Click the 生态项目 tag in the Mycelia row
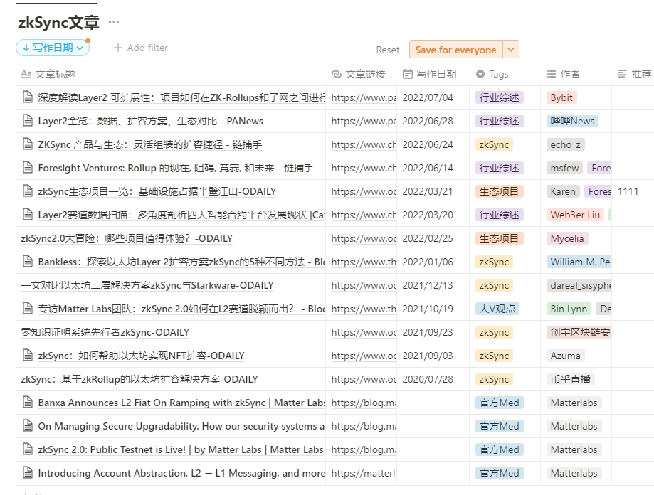Image resolution: width=654 pixels, height=495 pixels. tap(500, 238)
